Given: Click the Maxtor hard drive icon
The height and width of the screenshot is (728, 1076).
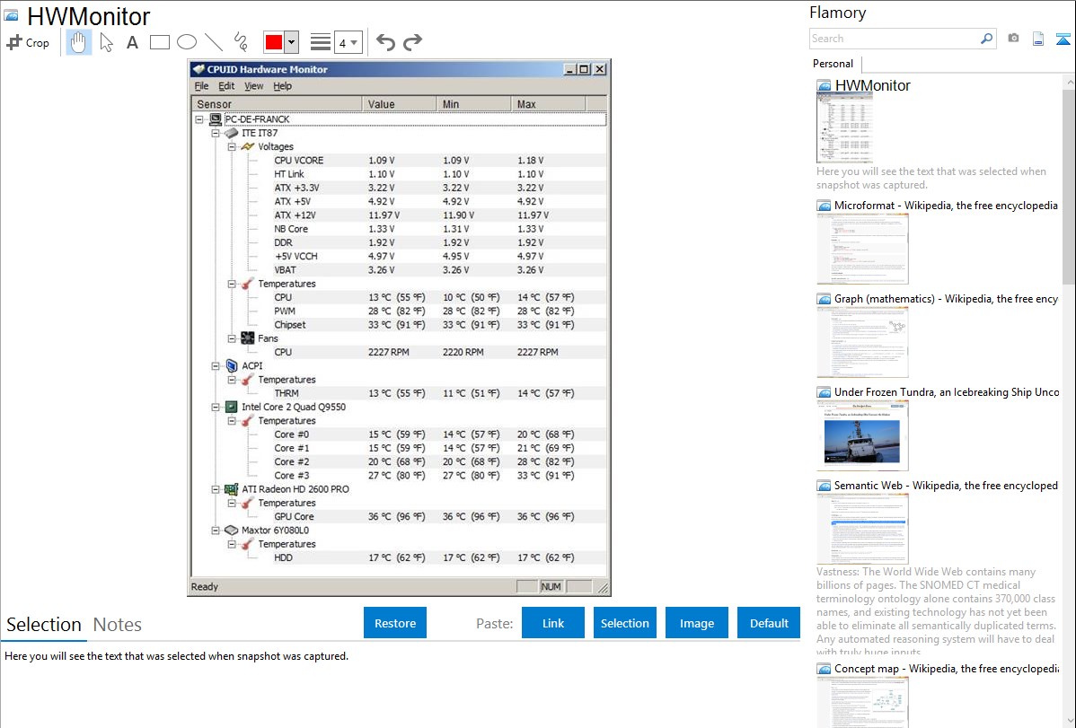Looking at the screenshot, I should tap(231, 531).
